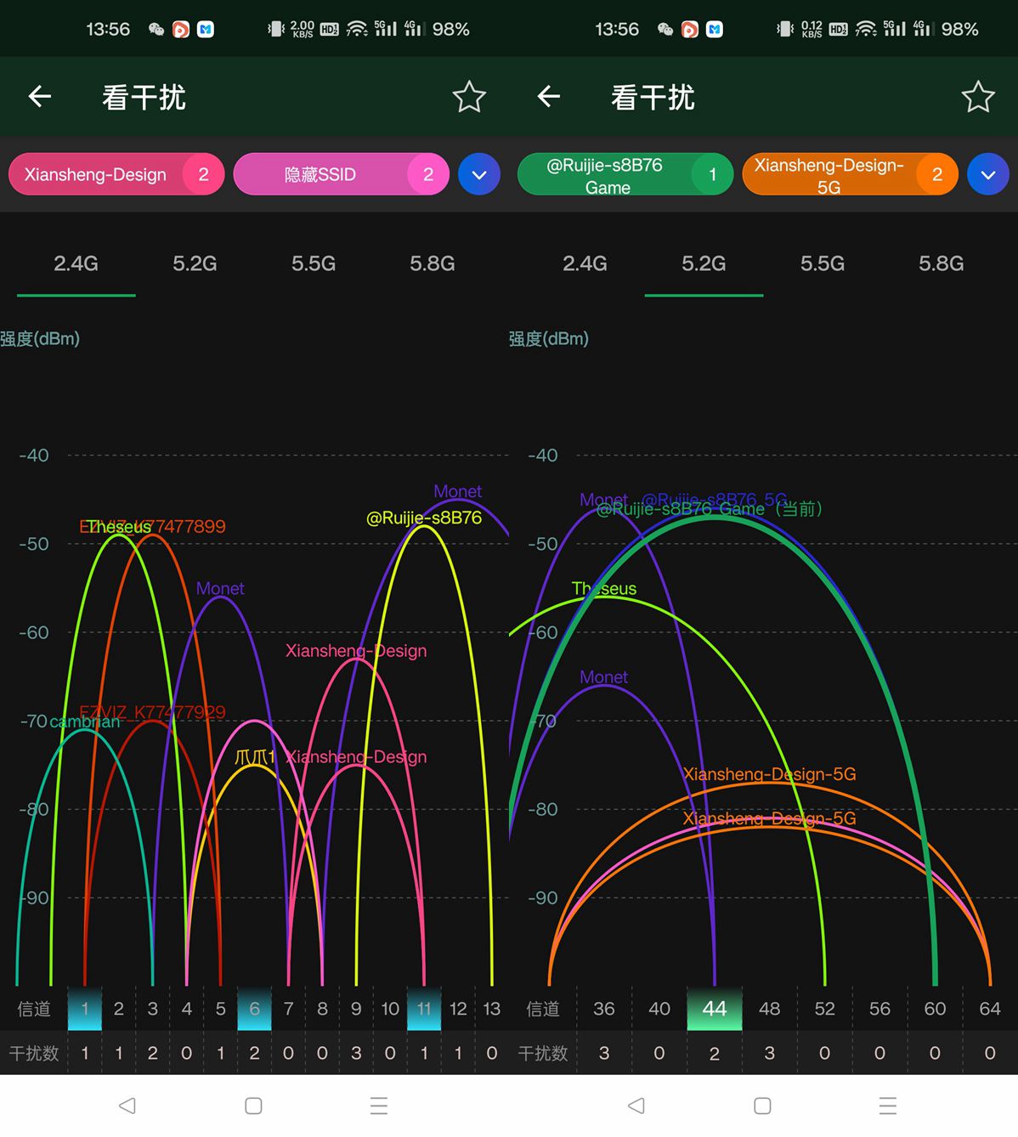The height and width of the screenshot is (1137, 1018).
Task: Tap Android home button on right screen
Action: (762, 1106)
